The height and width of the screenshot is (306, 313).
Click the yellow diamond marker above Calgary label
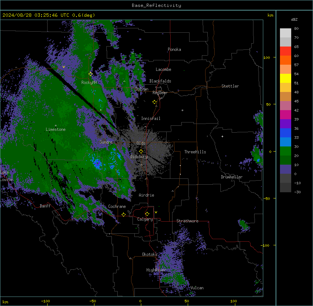(x=147, y=214)
